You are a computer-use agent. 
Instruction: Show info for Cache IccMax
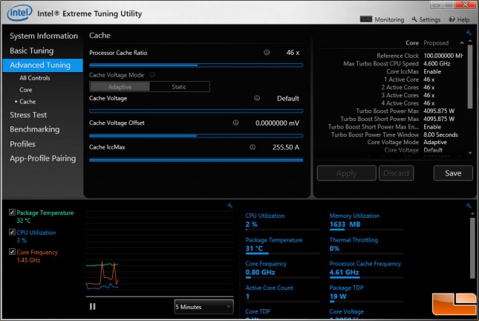click(252, 147)
